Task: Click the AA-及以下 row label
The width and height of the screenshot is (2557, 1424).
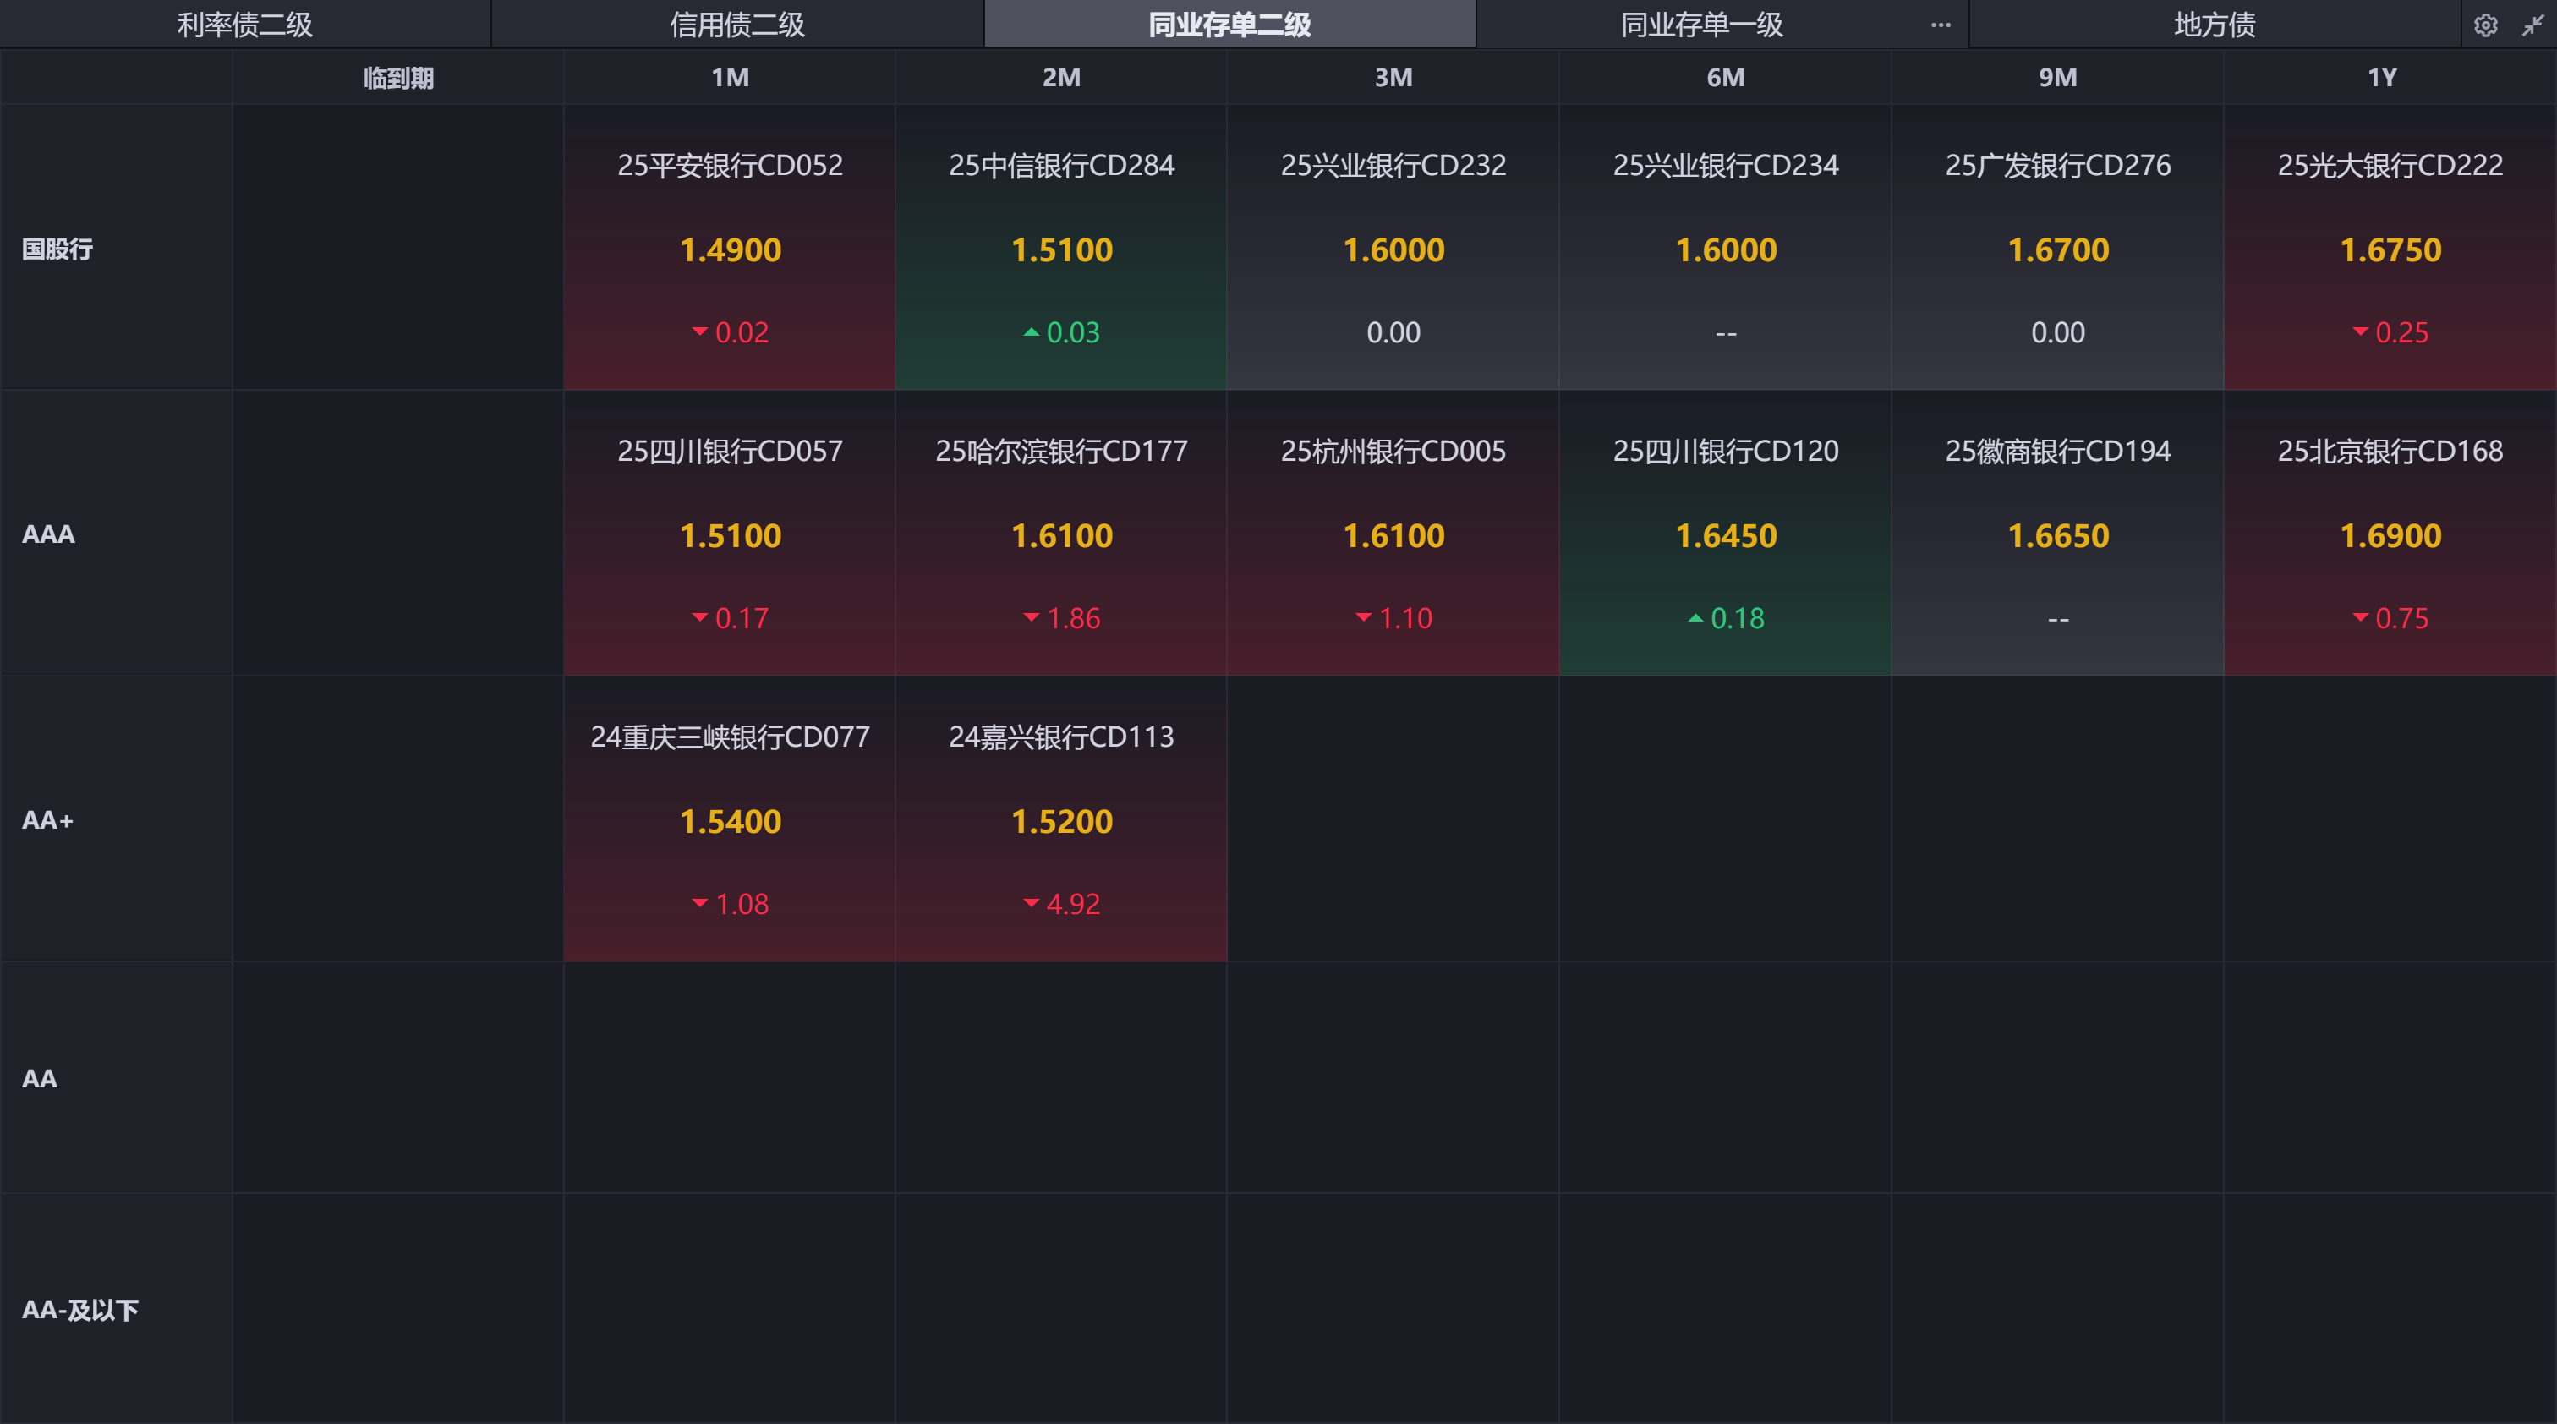Action: click(79, 1310)
